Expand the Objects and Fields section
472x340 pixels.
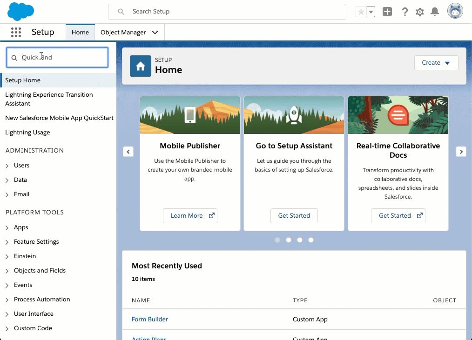7,271
